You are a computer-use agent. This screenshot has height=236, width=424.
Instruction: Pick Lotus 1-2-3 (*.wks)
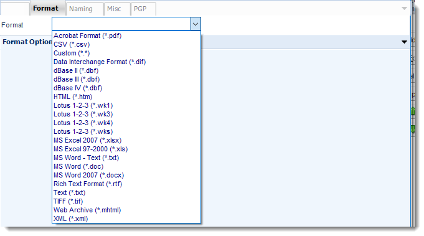(126, 131)
